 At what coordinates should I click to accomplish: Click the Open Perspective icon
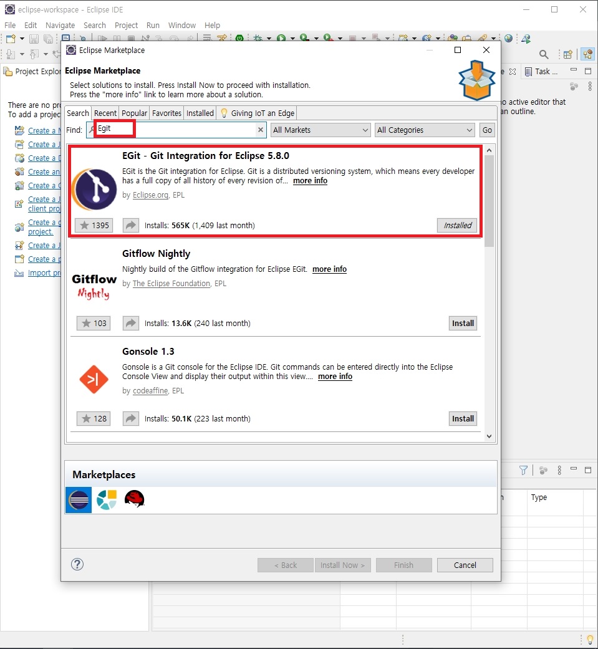(x=568, y=54)
